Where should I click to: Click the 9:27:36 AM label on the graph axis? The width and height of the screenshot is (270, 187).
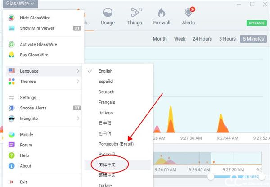(x=191, y=138)
